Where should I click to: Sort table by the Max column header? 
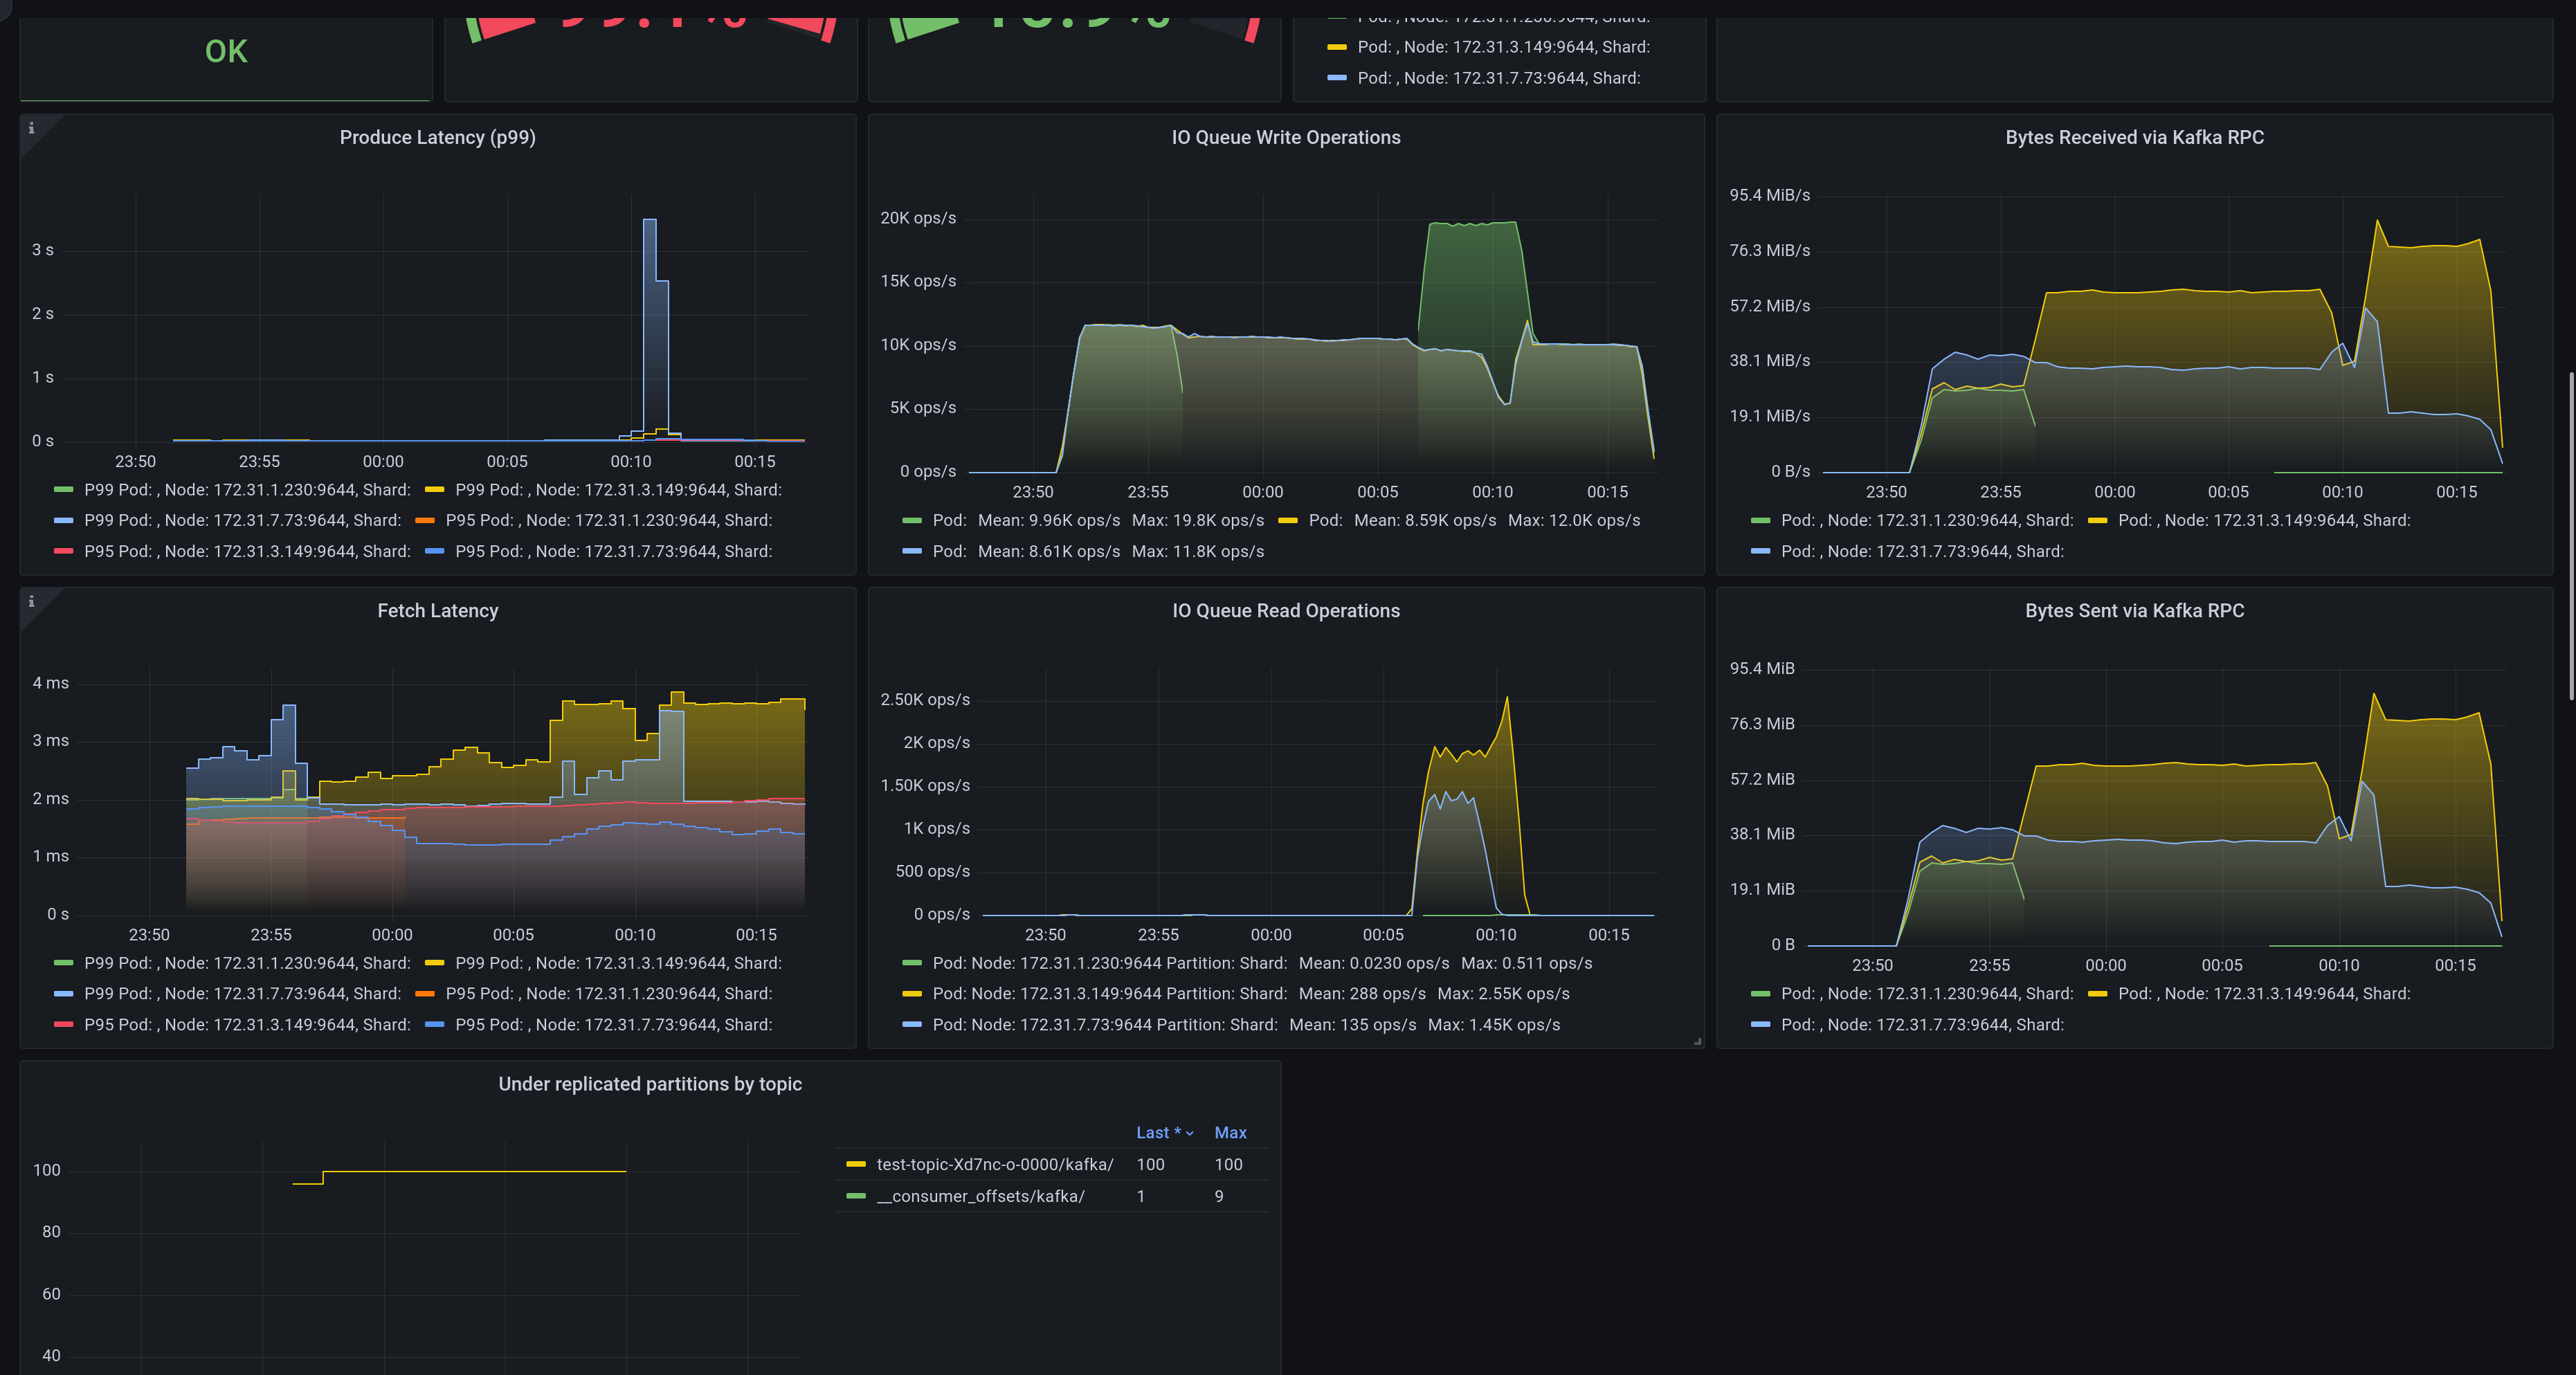pos(1231,1132)
